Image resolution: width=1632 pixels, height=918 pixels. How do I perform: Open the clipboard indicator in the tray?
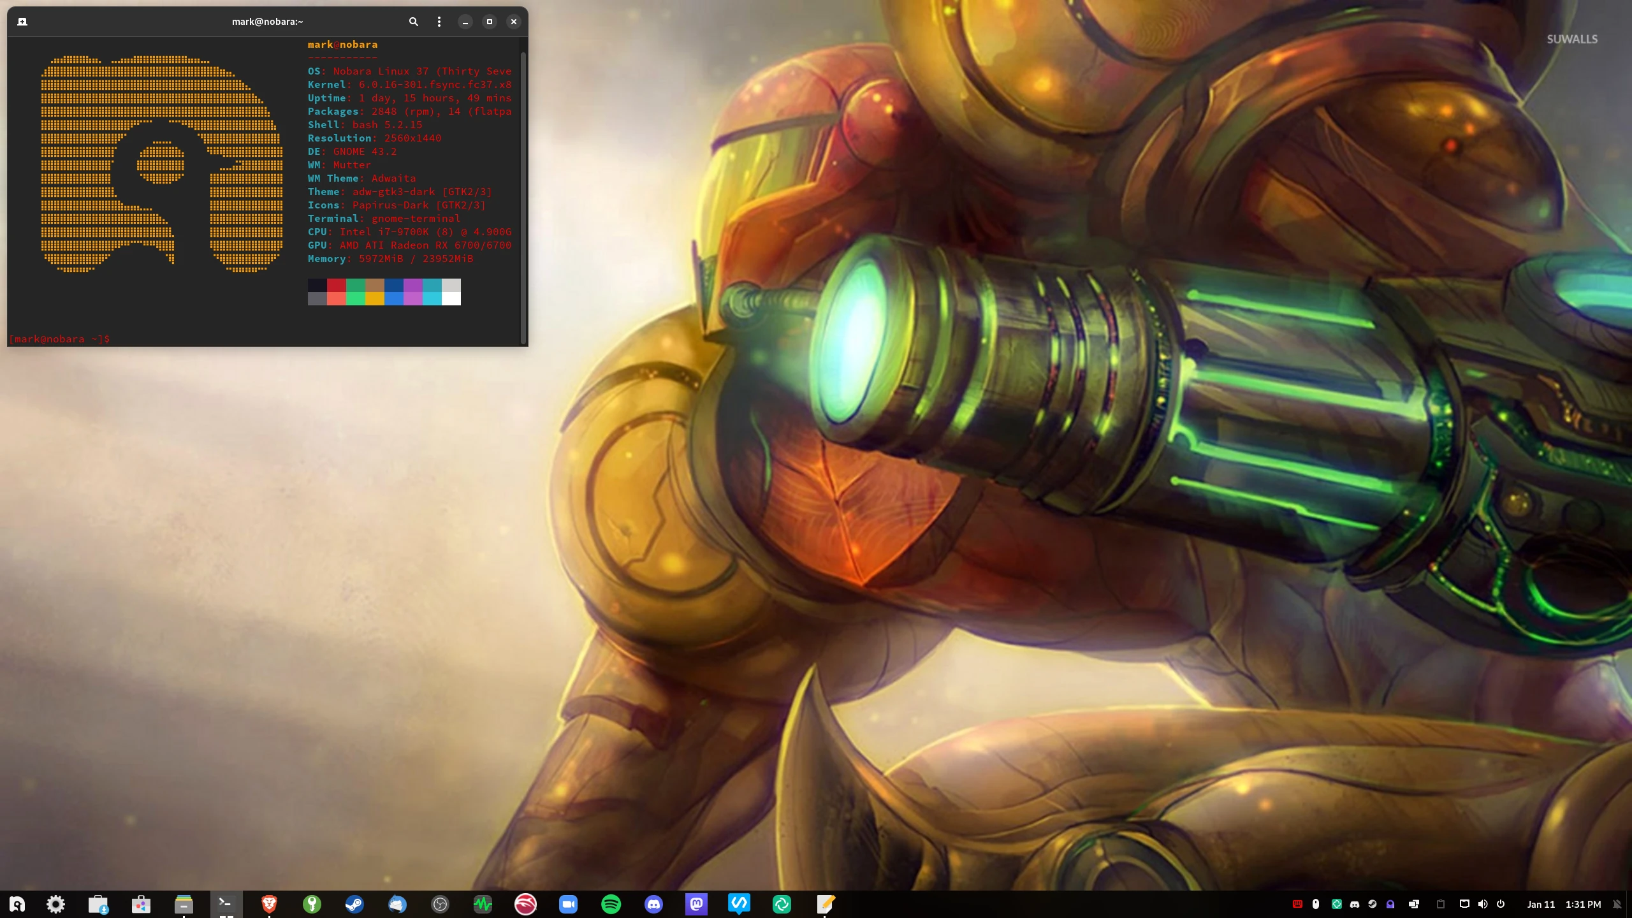click(x=1441, y=904)
